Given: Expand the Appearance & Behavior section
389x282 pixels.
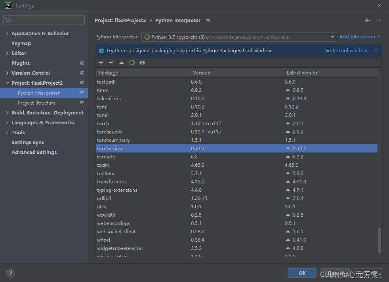Looking at the screenshot, I should pos(8,33).
